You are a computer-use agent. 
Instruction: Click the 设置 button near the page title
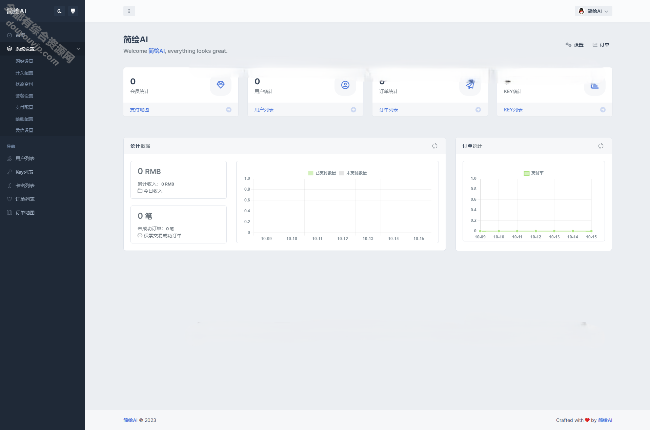575,45
